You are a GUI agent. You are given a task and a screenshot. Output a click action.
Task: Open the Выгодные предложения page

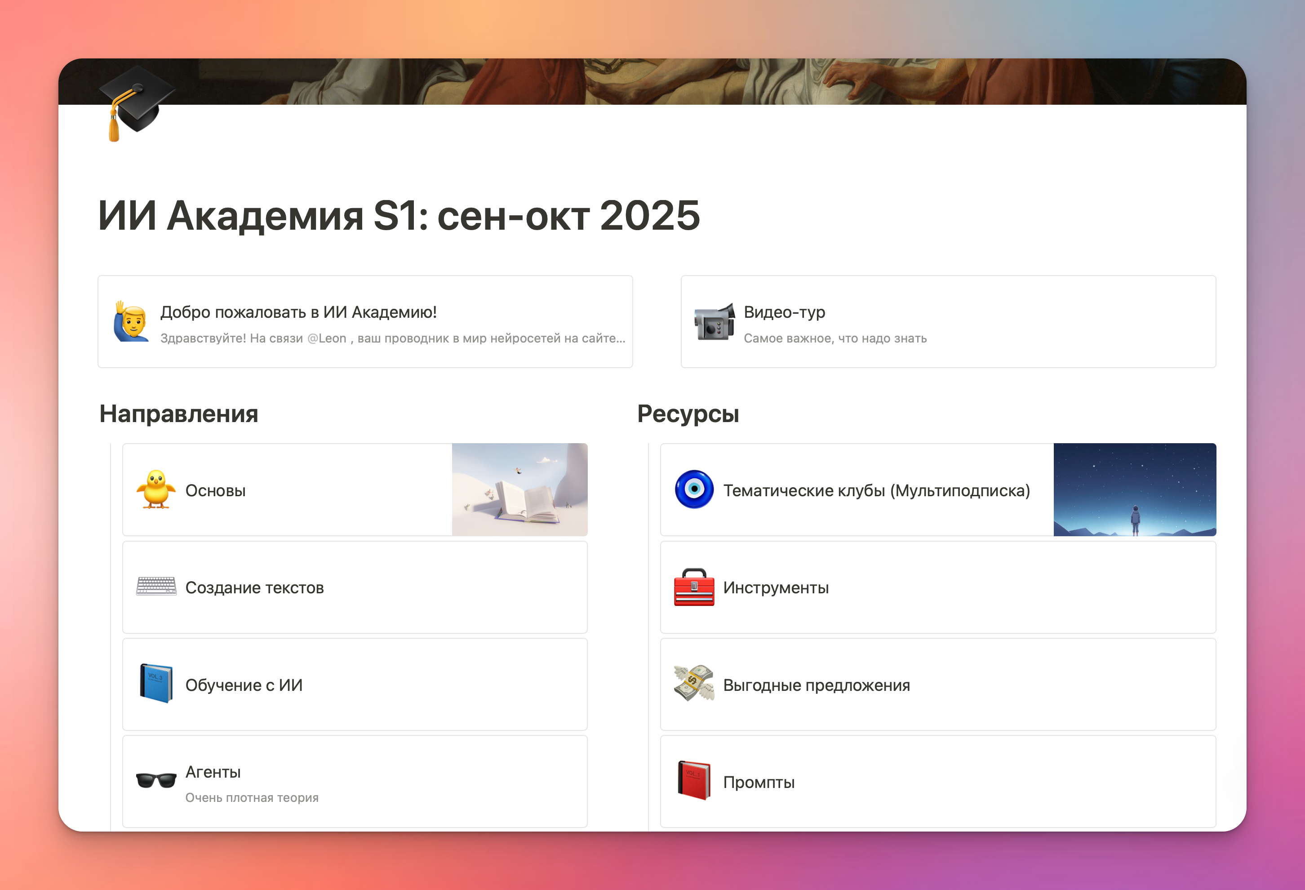(x=816, y=685)
